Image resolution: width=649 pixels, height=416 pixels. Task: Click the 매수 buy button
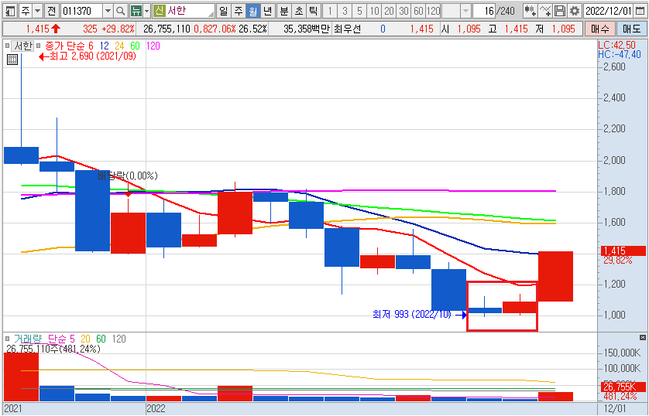tap(599, 29)
